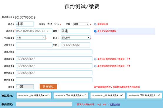Viewport: 163px width, 108px height.
Task: Expand the 文化程度 dropdown showing 本科
Action: pos(31,37)
